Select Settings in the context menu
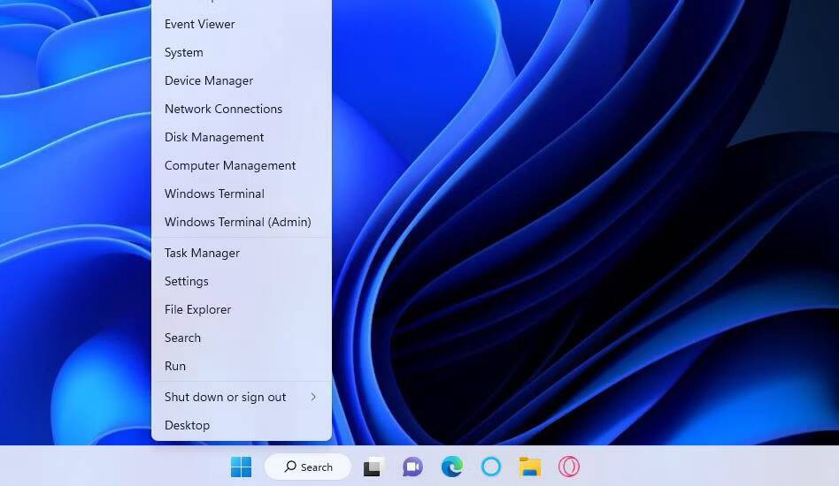This screenshot has width=839, height=486. click(x=242, y=282)
